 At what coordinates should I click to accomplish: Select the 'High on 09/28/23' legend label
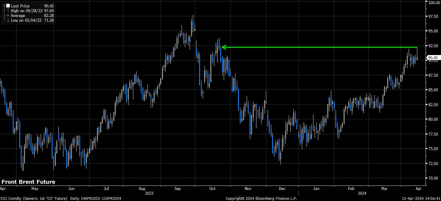pyautogui.click(x=26, y=11)
